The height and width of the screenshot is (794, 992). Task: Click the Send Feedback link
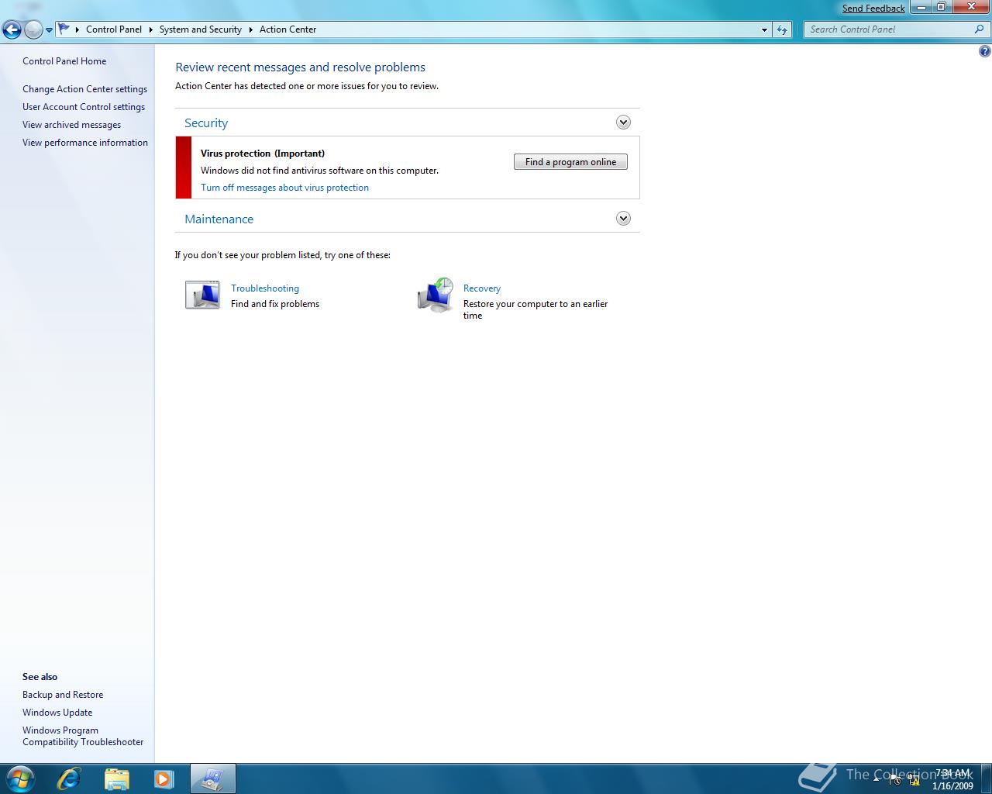[x=873, y=9]
